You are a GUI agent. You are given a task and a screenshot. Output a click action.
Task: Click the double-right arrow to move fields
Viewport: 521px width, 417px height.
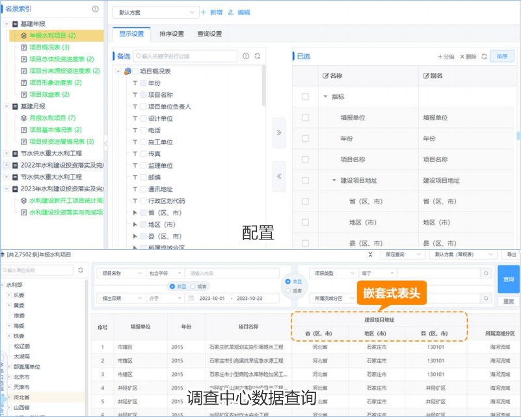[279, 132]
